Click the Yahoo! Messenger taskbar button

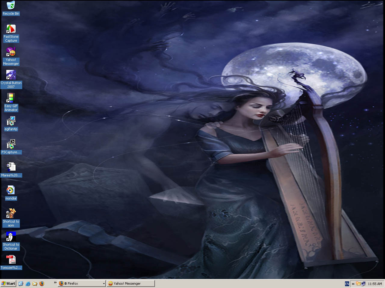131,283
